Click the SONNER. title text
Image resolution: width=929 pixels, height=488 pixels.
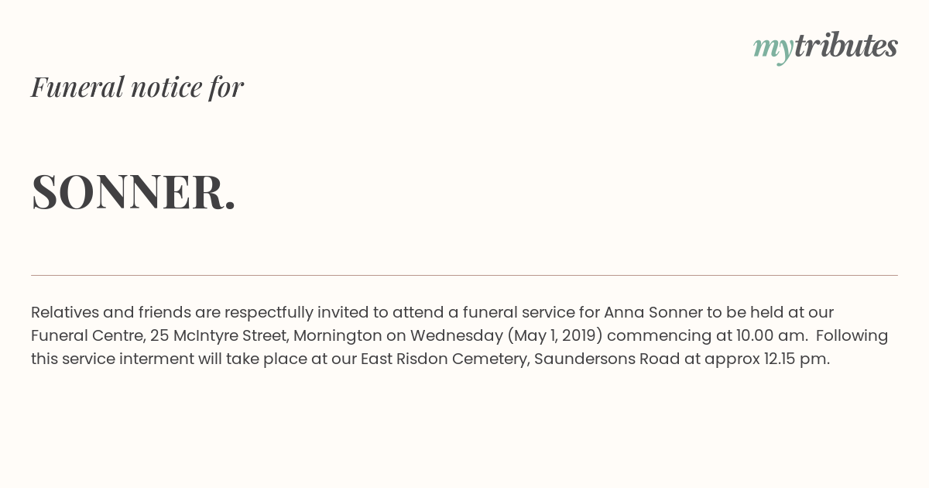[x=133, y=191]
